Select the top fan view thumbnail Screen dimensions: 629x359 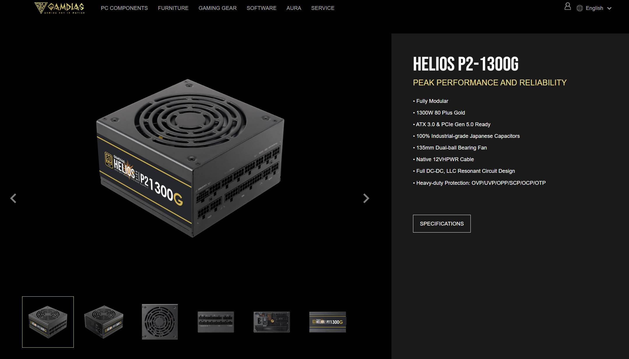(x=160, y=322)
